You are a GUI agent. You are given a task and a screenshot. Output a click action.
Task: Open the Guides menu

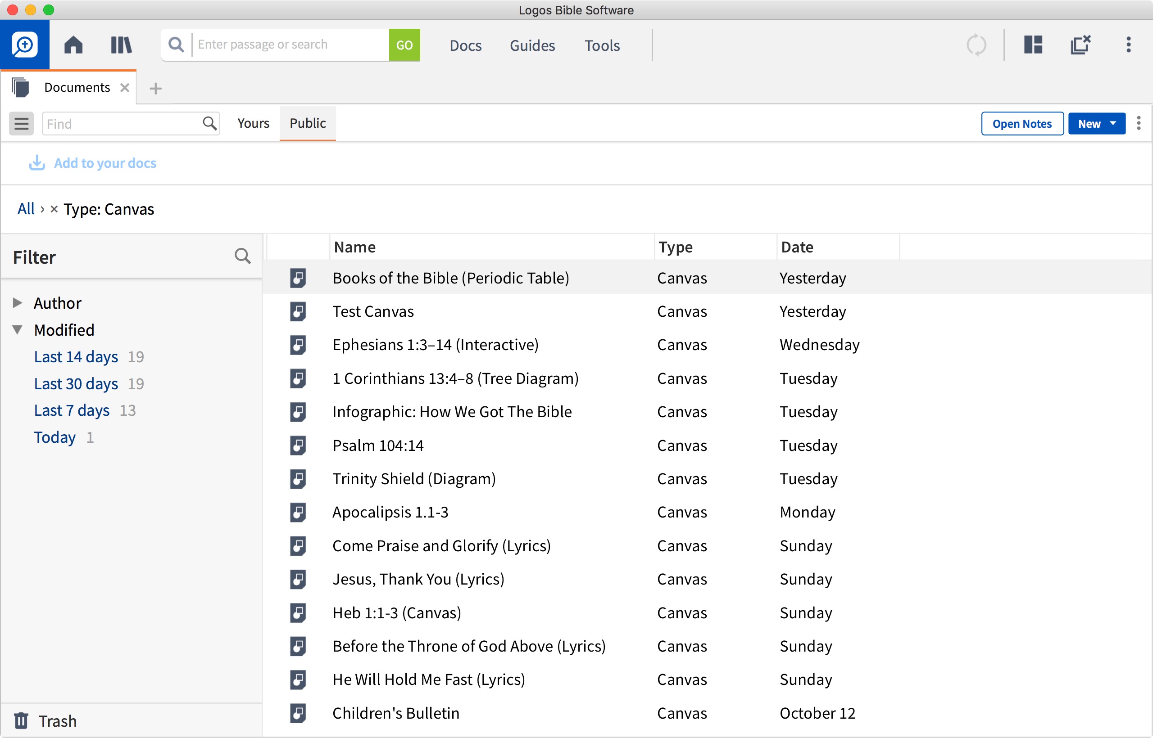532,45
